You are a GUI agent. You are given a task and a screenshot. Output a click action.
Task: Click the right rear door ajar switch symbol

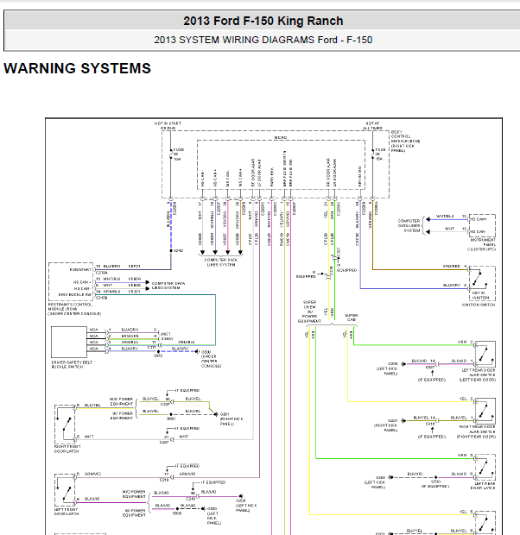click(x=485, y=411)
